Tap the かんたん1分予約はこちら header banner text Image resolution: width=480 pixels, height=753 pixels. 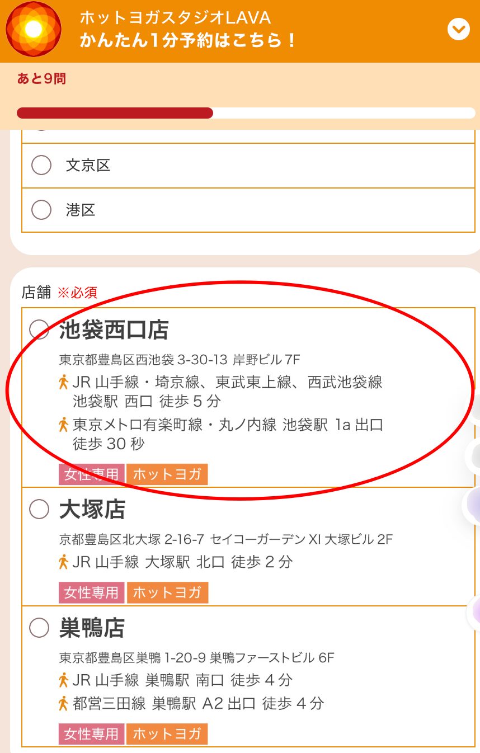pos(187,40)
